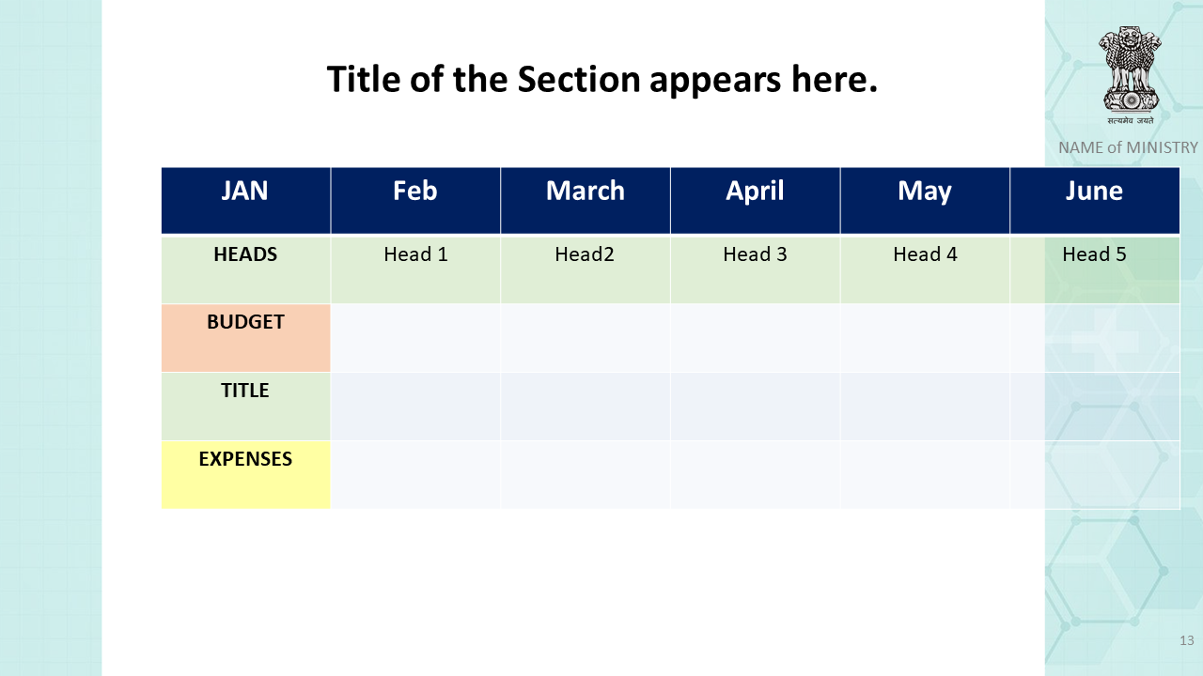Select the Head 3 cell

[x=755, y=269]
